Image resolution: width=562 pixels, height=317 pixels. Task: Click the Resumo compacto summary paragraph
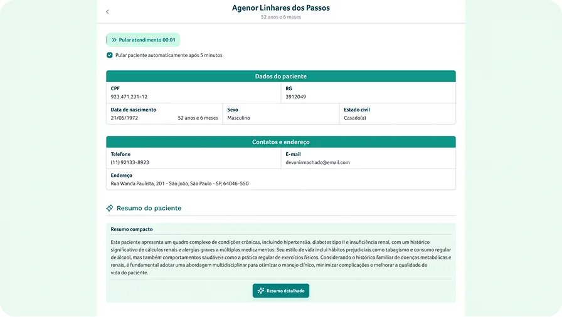[x=280, y=257]
